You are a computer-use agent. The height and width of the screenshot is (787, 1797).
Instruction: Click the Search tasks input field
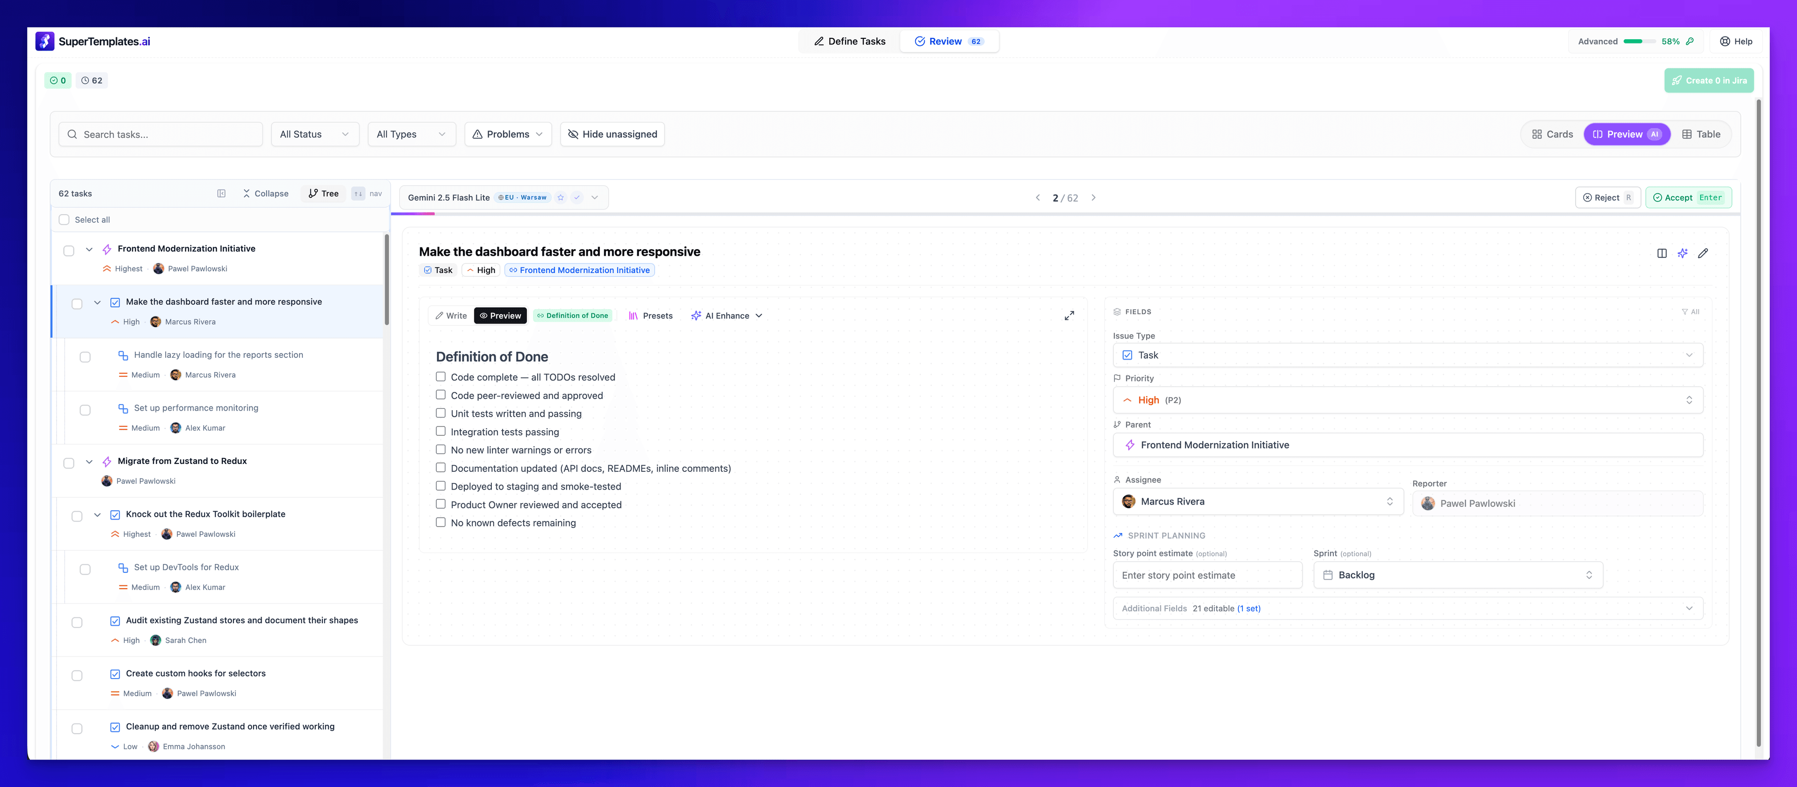(x=161, y=134)
